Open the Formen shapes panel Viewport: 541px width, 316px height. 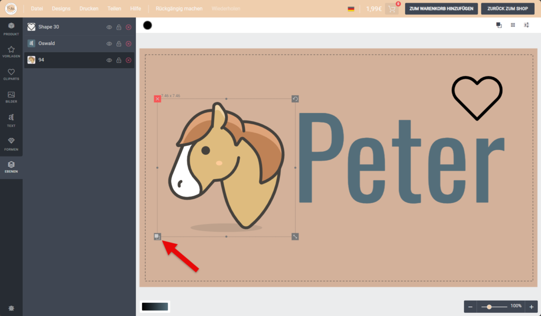pos(11,143)
